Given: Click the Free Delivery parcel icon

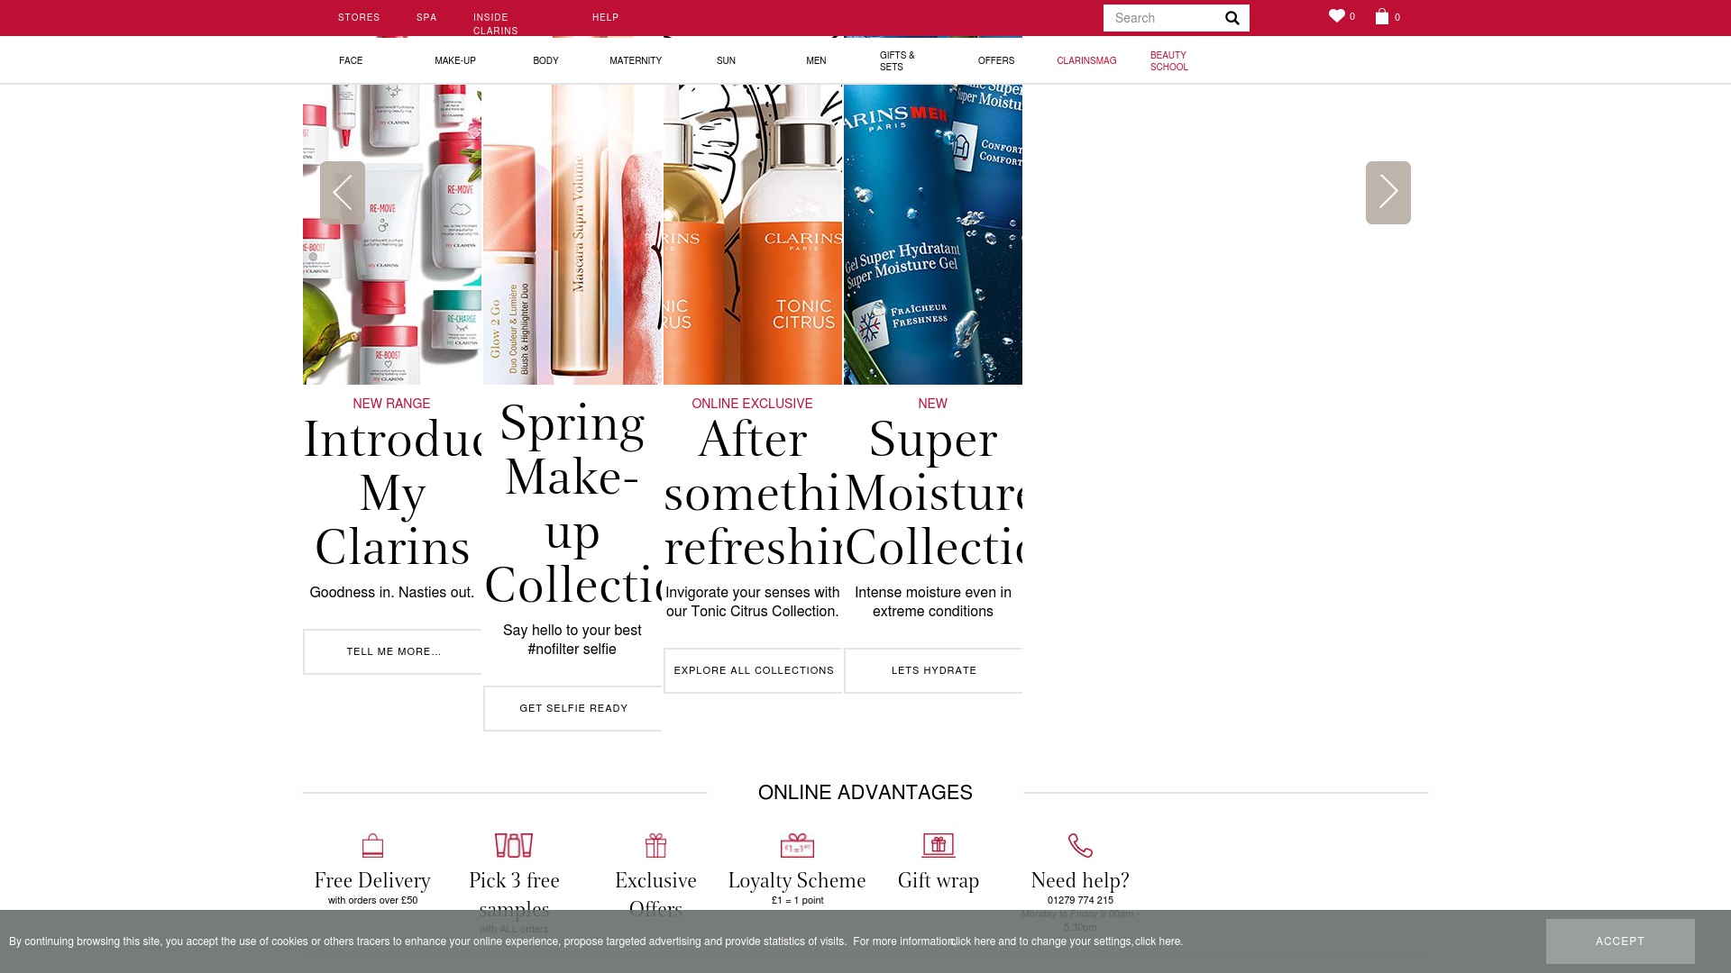Looking at the screenshot, I should [372, 845].
